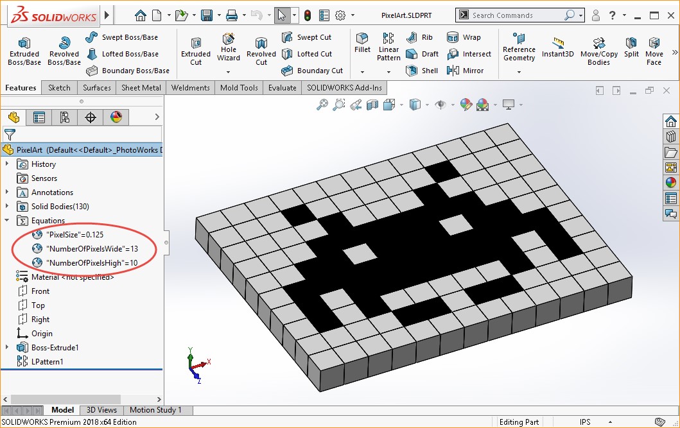Image resolution: width=680 pixels, height=428 pixels.
Task: Switch to the Sheet Metal tab
Action: [141, 87]
